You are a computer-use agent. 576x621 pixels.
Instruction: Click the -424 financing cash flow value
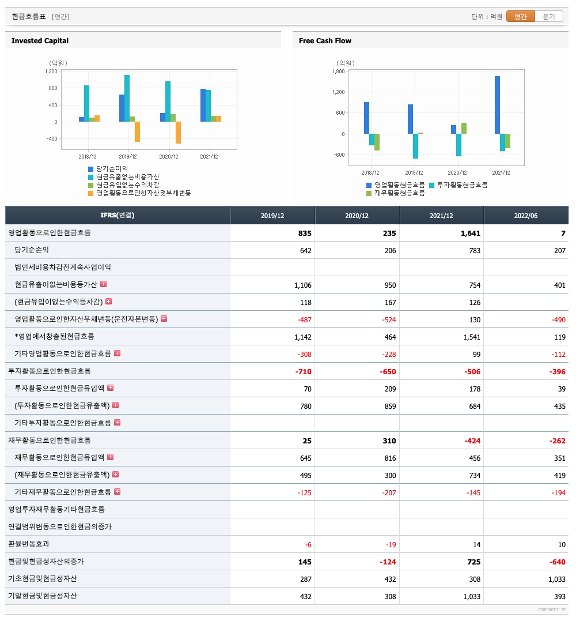click(x=472, y=441)
